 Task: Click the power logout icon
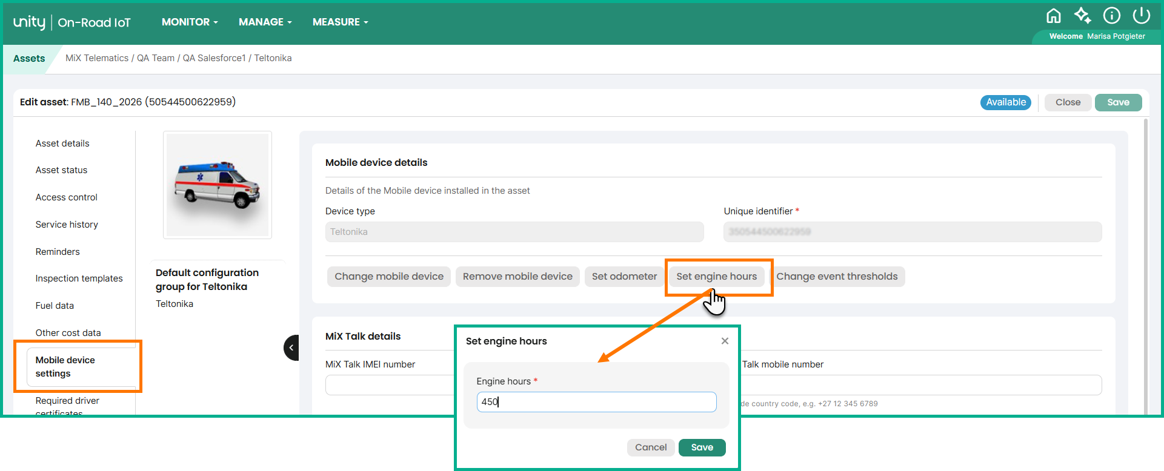pyautogui.click(x=1141, y=16)
